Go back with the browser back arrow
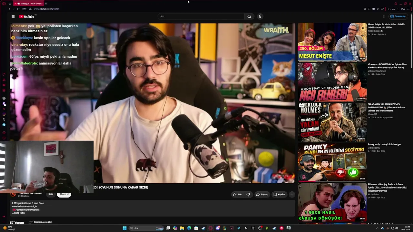Image resolution: width=413 pixels, height=232 pixels. (x=10, y=9)
